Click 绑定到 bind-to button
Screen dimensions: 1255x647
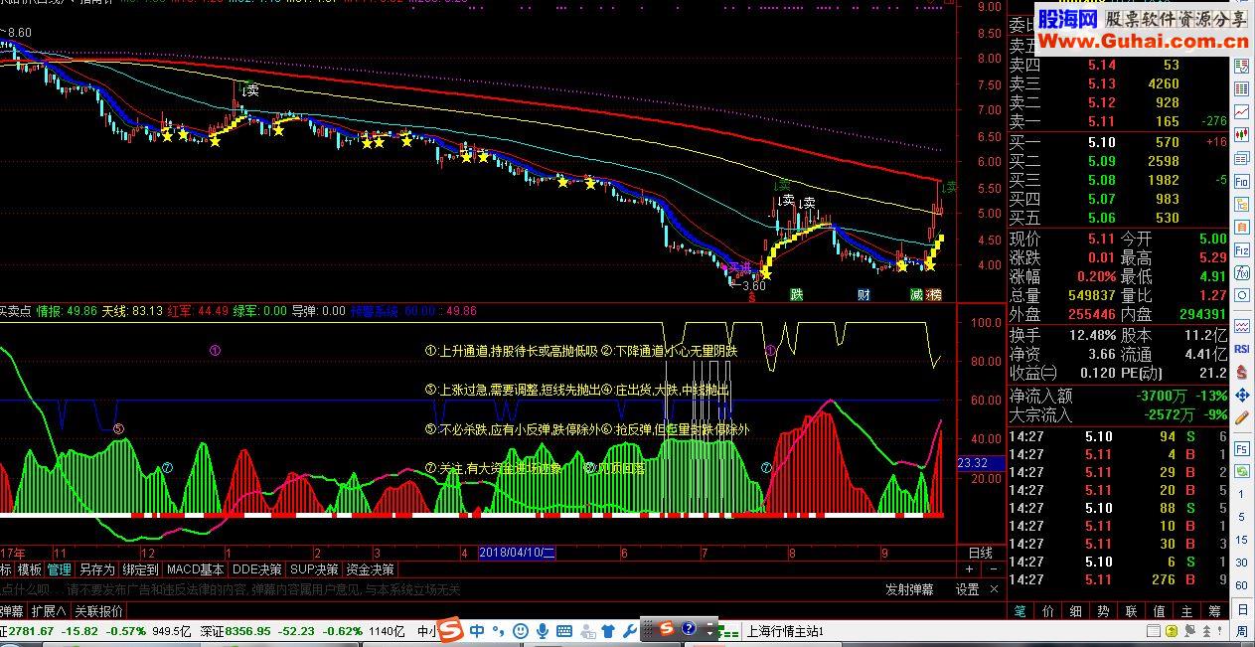pos(140,569)
